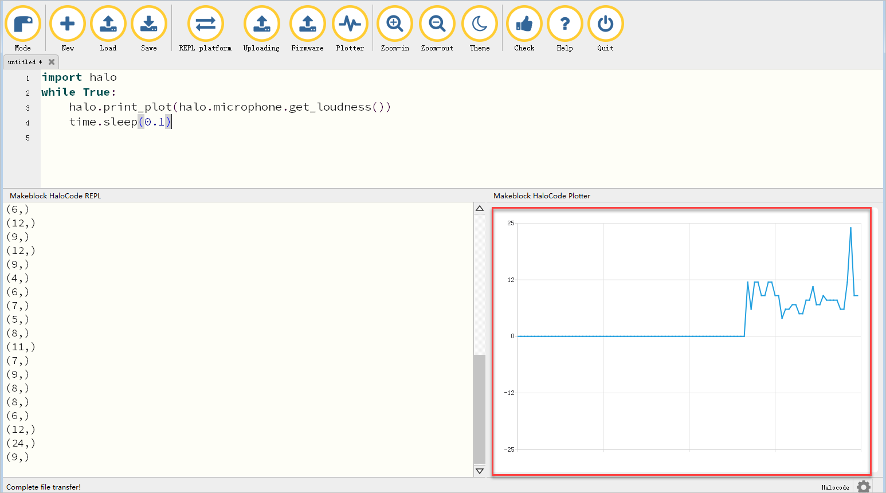The width and height of the screenshot is (886, 493).
Task: Toggle the Plotter panel
Action: tap(350, 24)
